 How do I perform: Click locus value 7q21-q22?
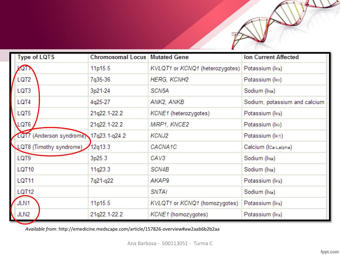(102, 181)
